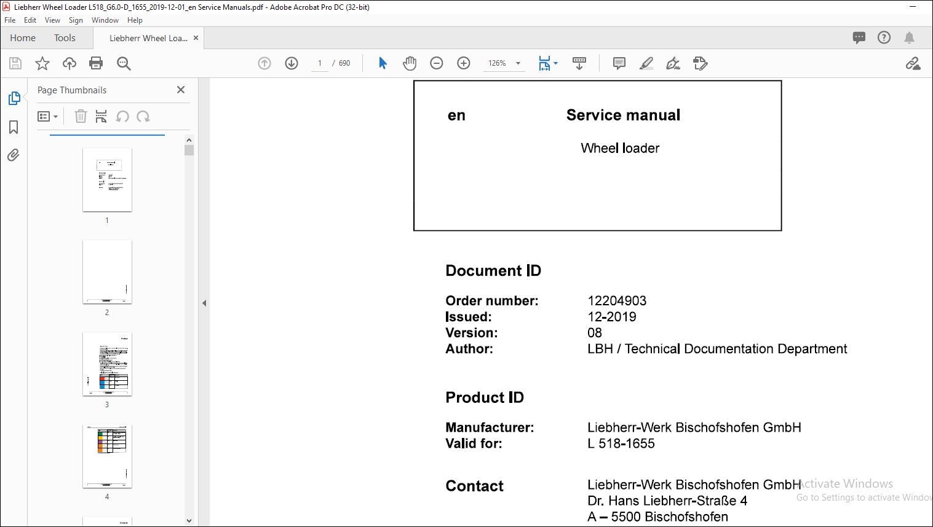
Task: Print the document with the printer icon
Action: pos(96,63)
